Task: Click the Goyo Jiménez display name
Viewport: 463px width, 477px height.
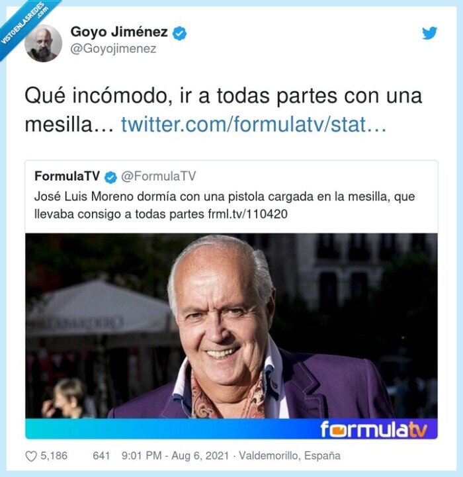Action: tap(119, 32)
